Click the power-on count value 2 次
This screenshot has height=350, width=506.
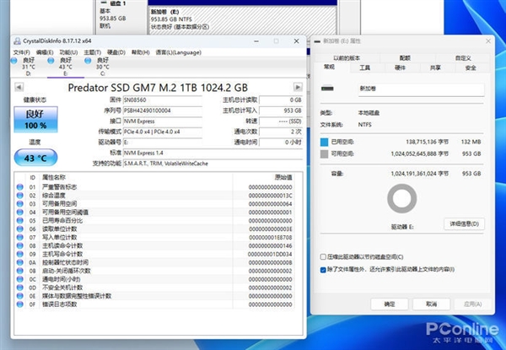click(281, 132)
